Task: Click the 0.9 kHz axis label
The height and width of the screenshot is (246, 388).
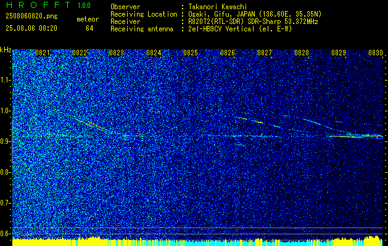Action: 6,141
